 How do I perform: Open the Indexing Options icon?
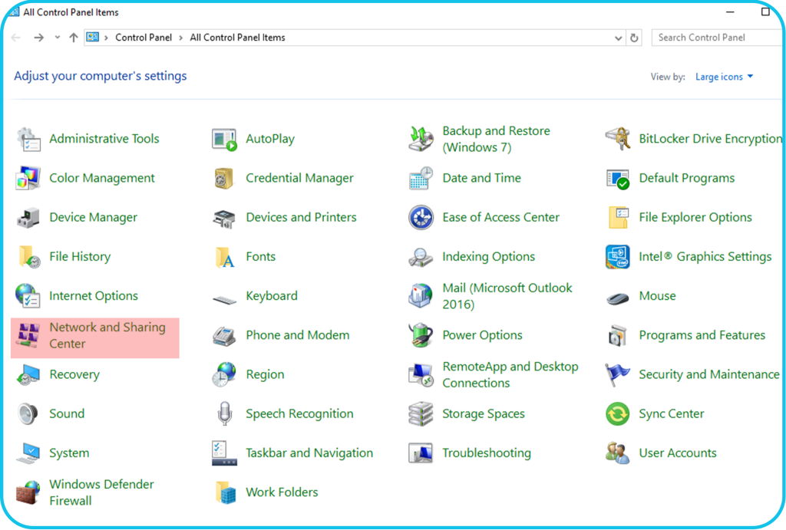tap(421, 257)
